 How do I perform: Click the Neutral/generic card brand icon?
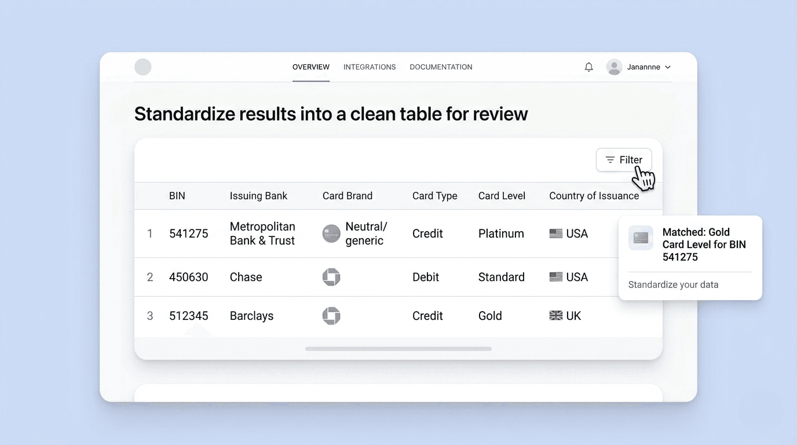click(331, 234)
